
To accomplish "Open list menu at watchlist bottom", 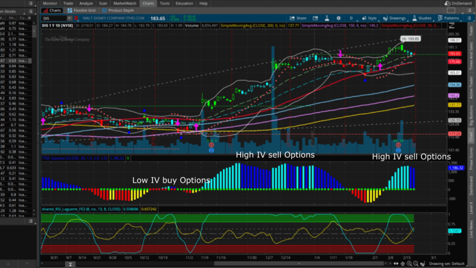I will (x=31, y=221).
